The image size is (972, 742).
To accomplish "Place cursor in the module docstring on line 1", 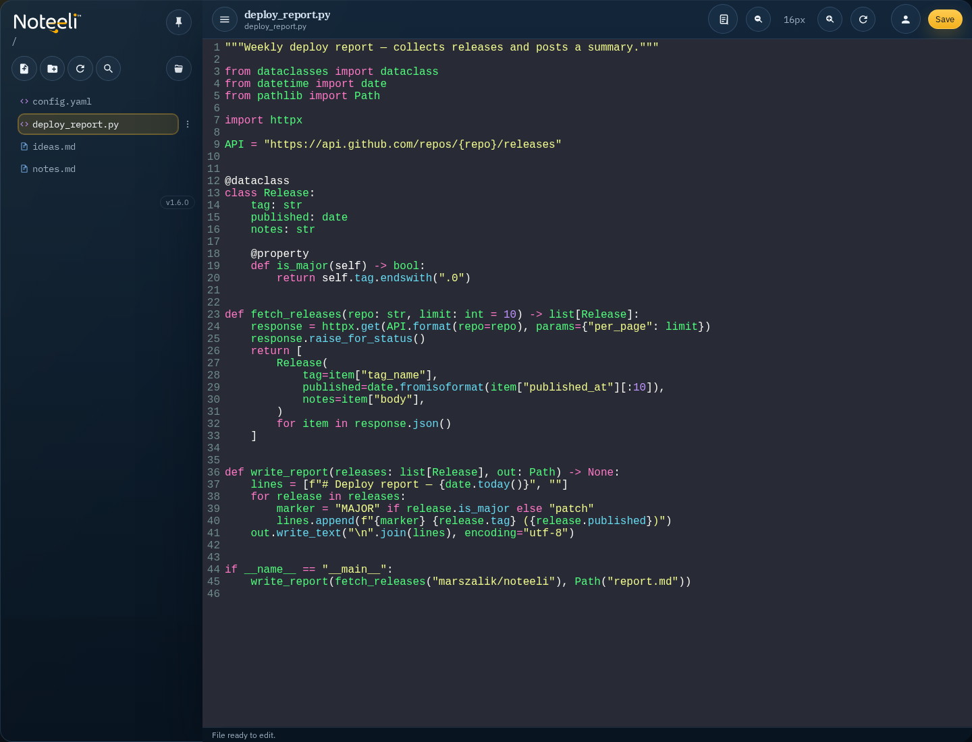I will pyautogui.click(x=441, y=47).
